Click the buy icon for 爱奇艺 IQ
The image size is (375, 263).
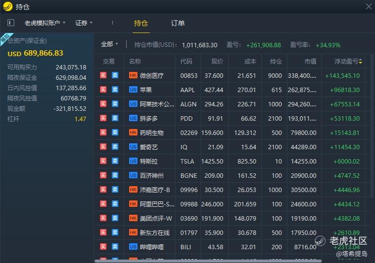coord(103,147)
